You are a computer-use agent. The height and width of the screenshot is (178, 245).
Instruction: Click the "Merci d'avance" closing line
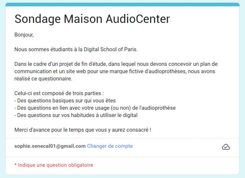click(83, 130)
